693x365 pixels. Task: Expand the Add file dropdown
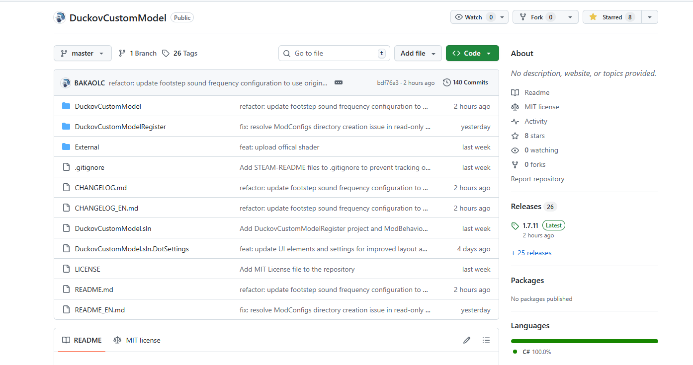click(x=418, y=53)
